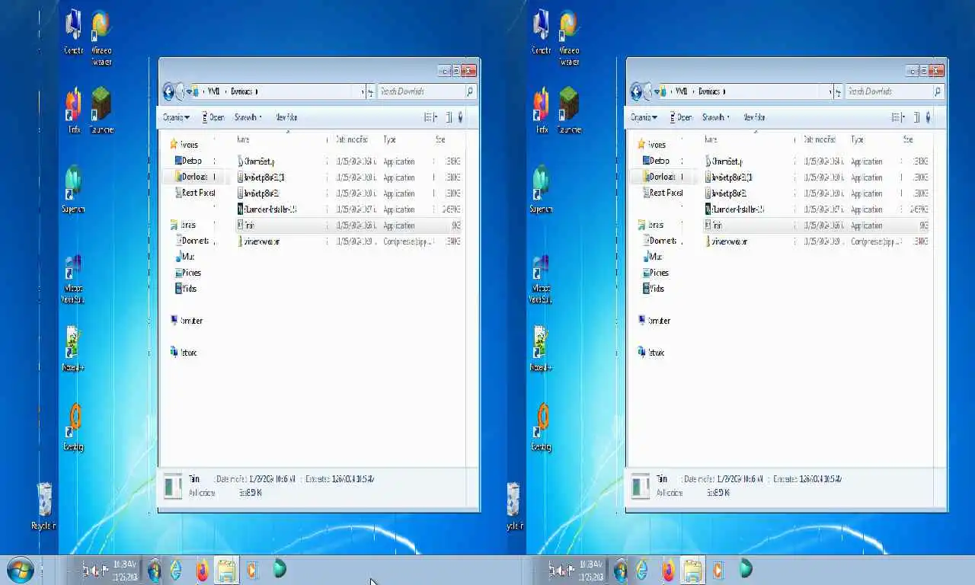Click Open button in left Explorer toolbar
This screenshot has height=585, width=975.
pyautogui.click(x=213, y=117)
